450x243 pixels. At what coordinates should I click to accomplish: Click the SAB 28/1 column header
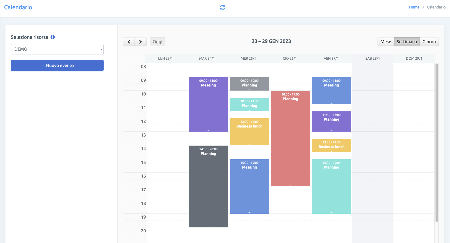click(x=373, y=59)
